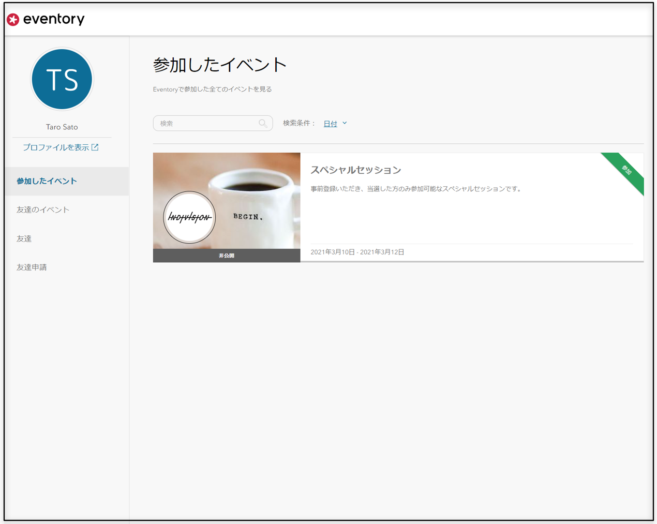Click the Taro Sato user name

[x=62, y=127]
